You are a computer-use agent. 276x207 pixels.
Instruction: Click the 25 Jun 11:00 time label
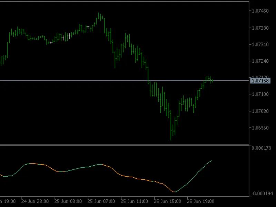(134, 201)
